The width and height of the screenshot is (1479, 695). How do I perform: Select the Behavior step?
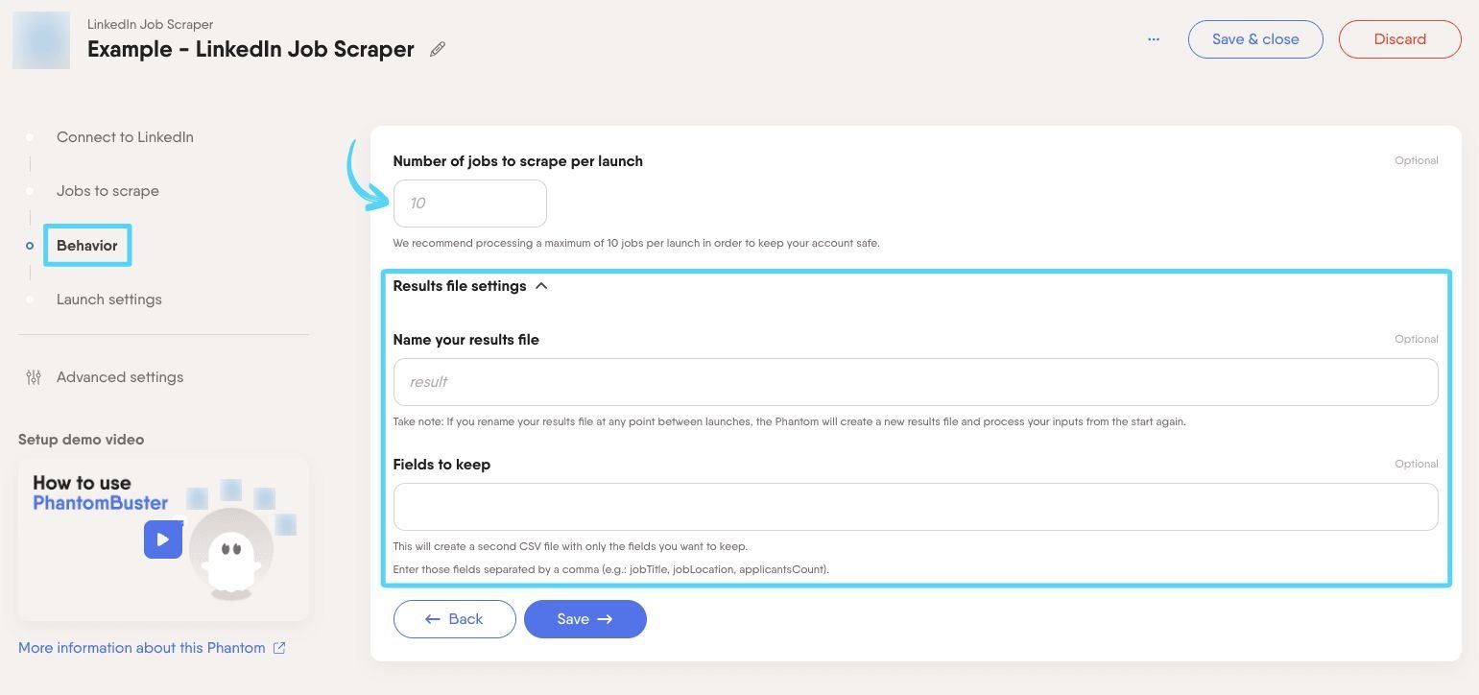tap(87, 246)
